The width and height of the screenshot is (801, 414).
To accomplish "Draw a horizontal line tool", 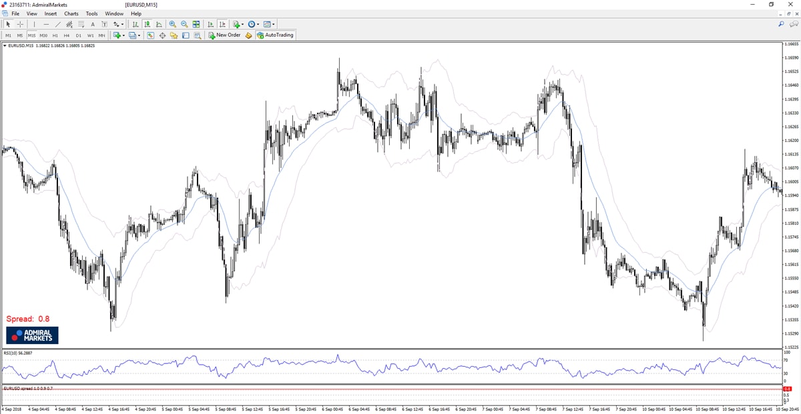I will tap(46, 24).
